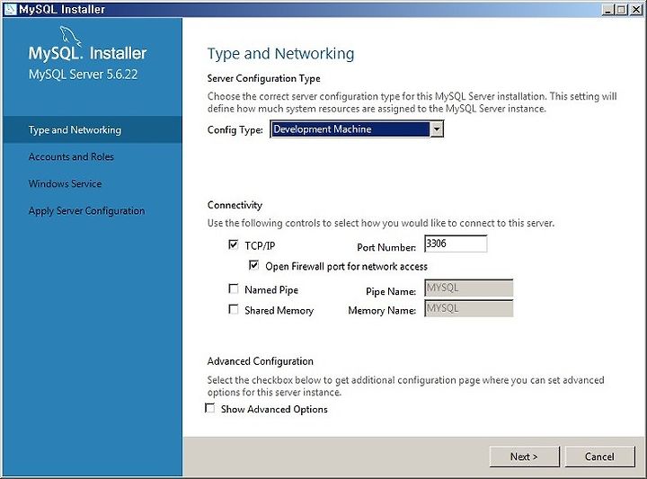
Task: Enable the Shared Memory checkbox
Action: point(233,309)
